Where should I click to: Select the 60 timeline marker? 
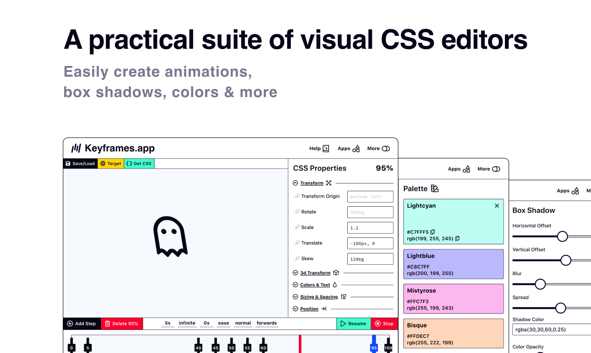coord(263,345)
